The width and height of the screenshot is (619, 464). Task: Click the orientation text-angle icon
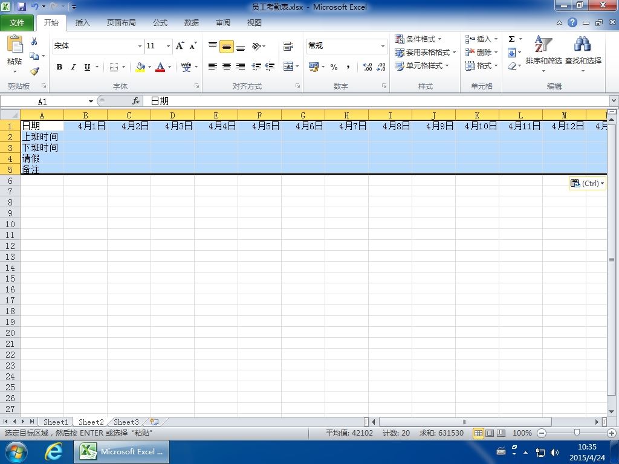coord(256,46)
